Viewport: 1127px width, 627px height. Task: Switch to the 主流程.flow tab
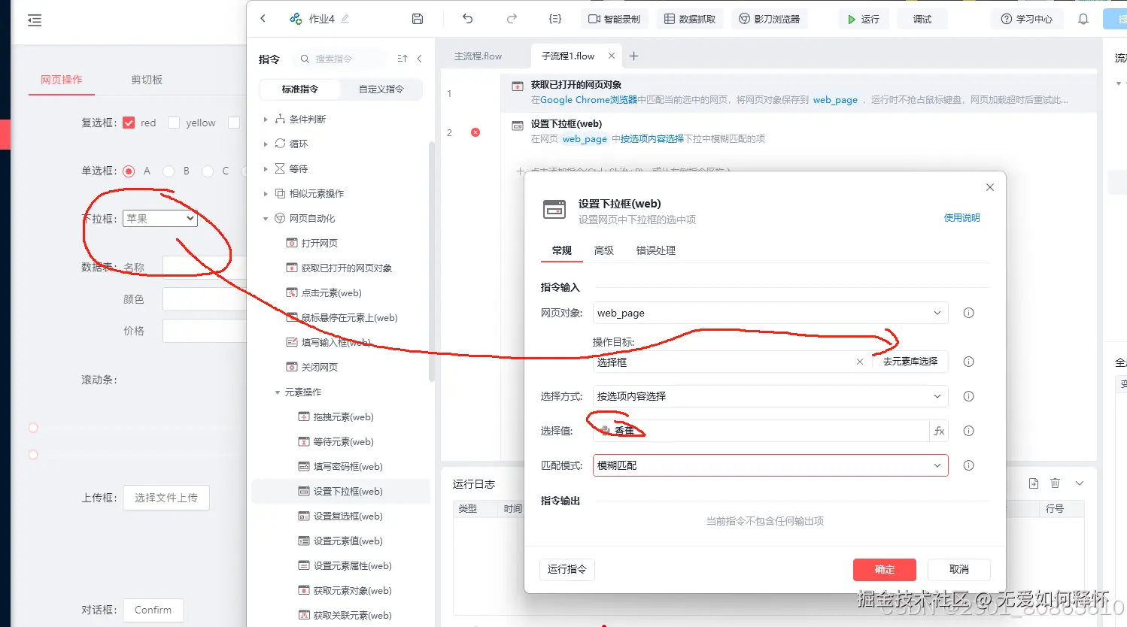click(477, 55)
